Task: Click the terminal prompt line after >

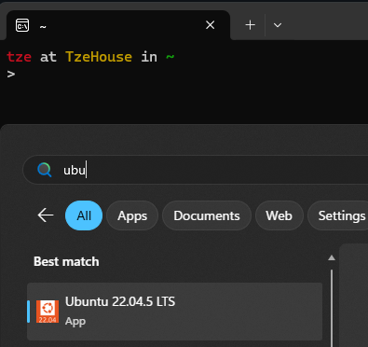Action: tap(11, 74)
